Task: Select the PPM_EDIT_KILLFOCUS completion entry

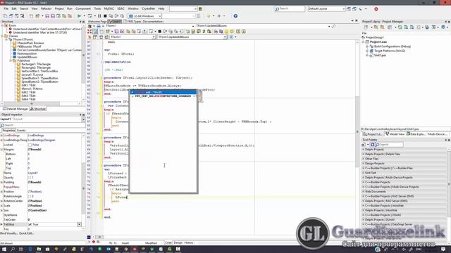Action: pyautogui.click(x=163, y=96)
